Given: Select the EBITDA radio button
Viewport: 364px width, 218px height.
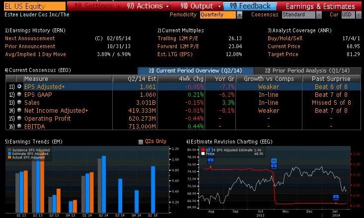Looking at the screenshot, I should (x=19, y=126).
